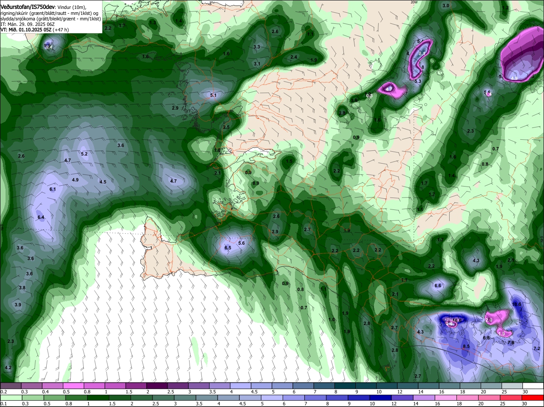Image resolution: width=544 pixels, height=407 pixels.
Task: Click the 8.5 precipitation value
Action: point(466,346)
